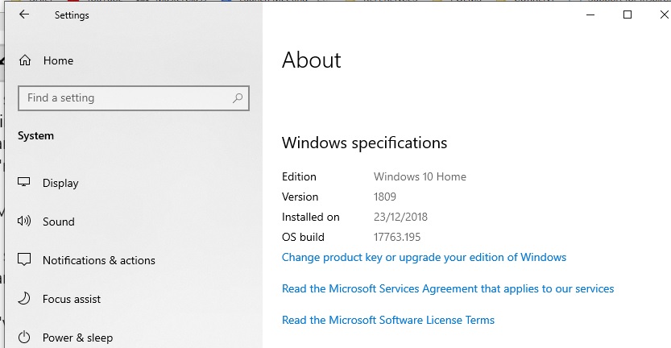Focus the Find a setting field
This screenshot has width=671, height=348.
(x=134, y=98)
